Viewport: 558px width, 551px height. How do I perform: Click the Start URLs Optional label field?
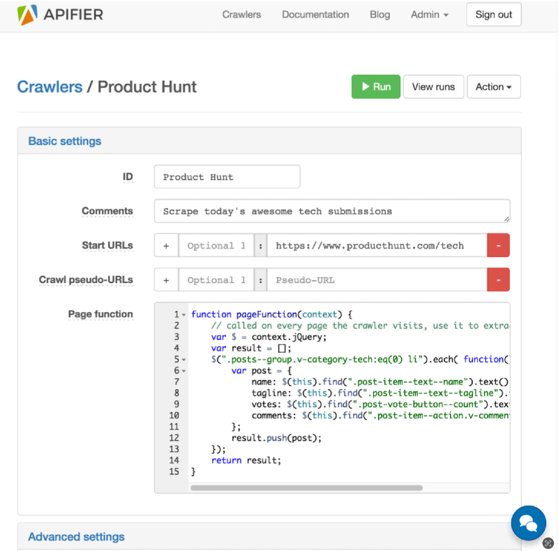(x=216, y=246)
